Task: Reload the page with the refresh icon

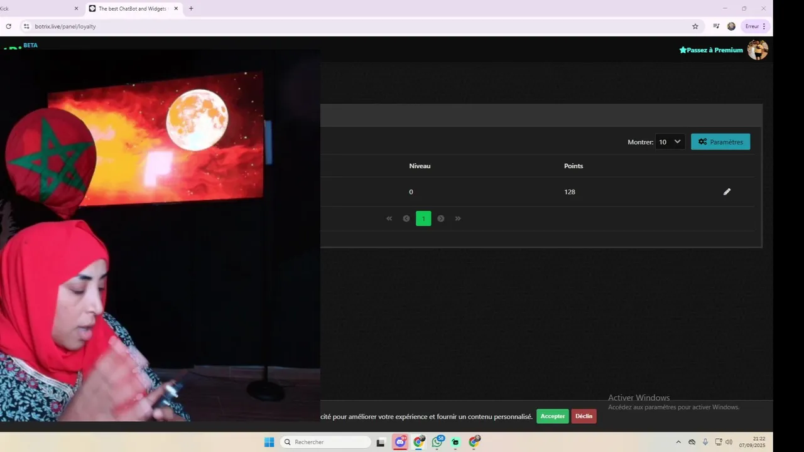Action: (x=9, y=26)
